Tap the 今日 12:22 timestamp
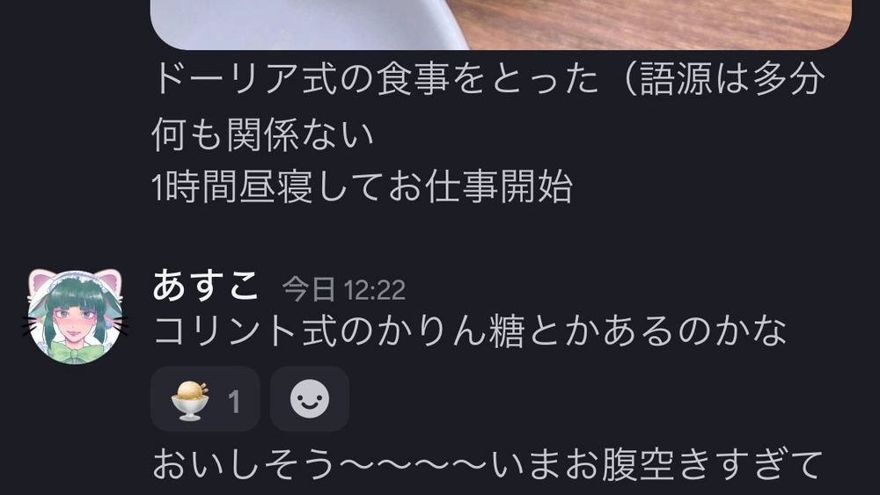This screenshot has width=880, height=495. point(343,290)
